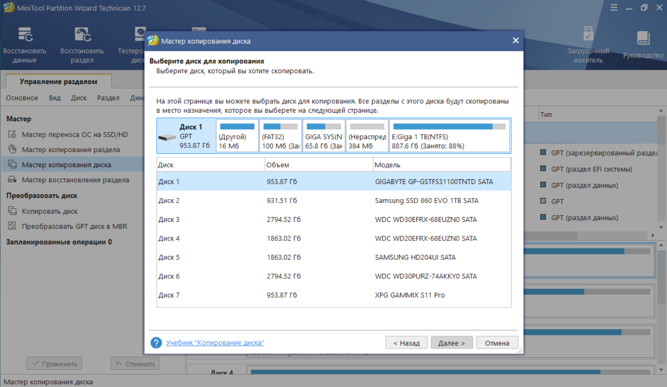Screen dimensions: 667x387
Task: Open the Раздел menu
Action: [x=108, y=98]
